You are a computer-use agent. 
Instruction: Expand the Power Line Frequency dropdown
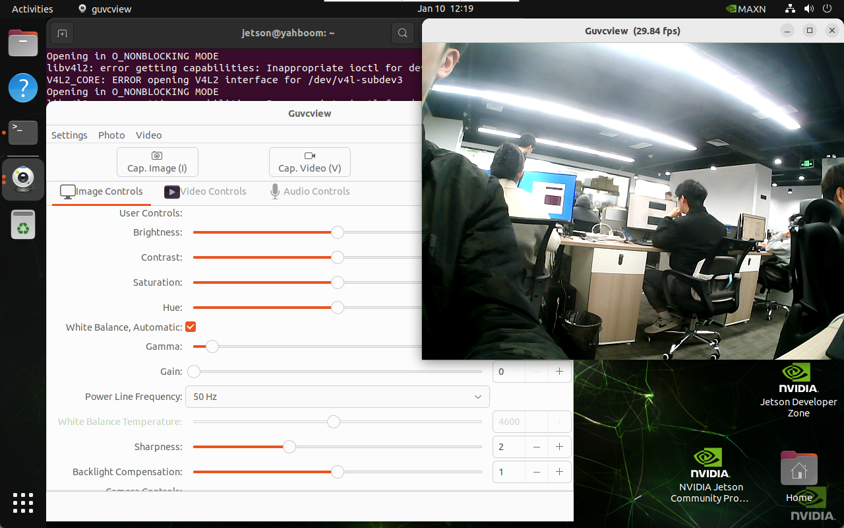click(x=338, y=397)
